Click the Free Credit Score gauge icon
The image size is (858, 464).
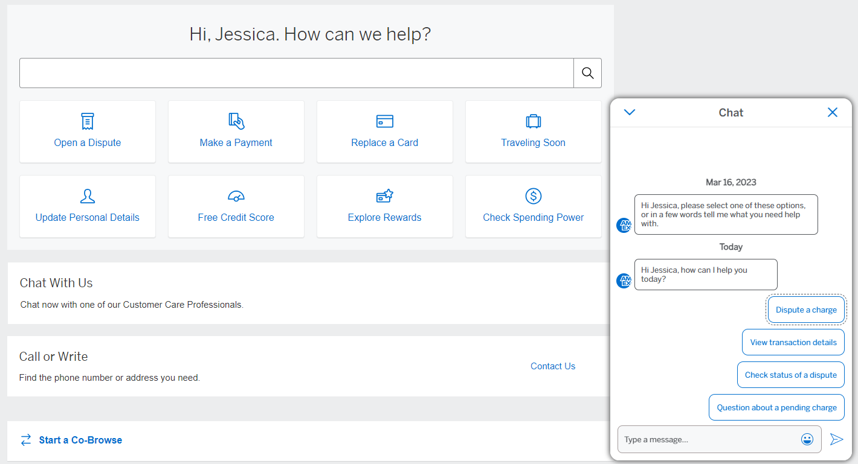pyautogui.click(x=236, y=196)
